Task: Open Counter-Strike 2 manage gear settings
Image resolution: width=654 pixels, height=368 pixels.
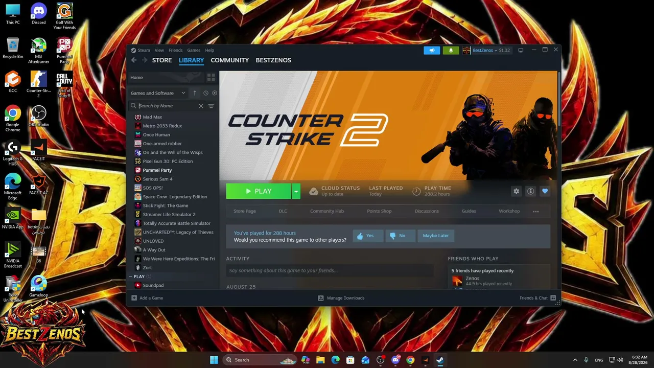Action: tap(516, 191)
